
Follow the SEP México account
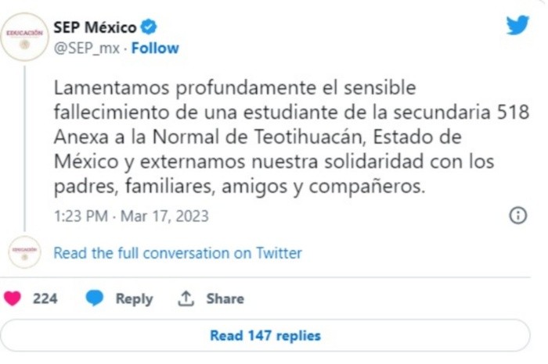tap(155, 48)
